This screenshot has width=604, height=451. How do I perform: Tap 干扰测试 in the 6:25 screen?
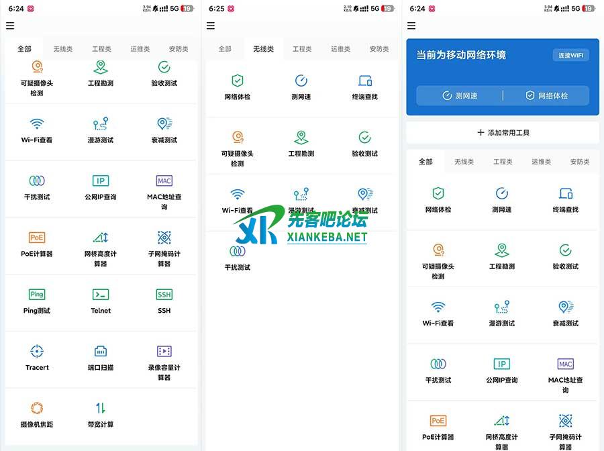coord(238,256)
